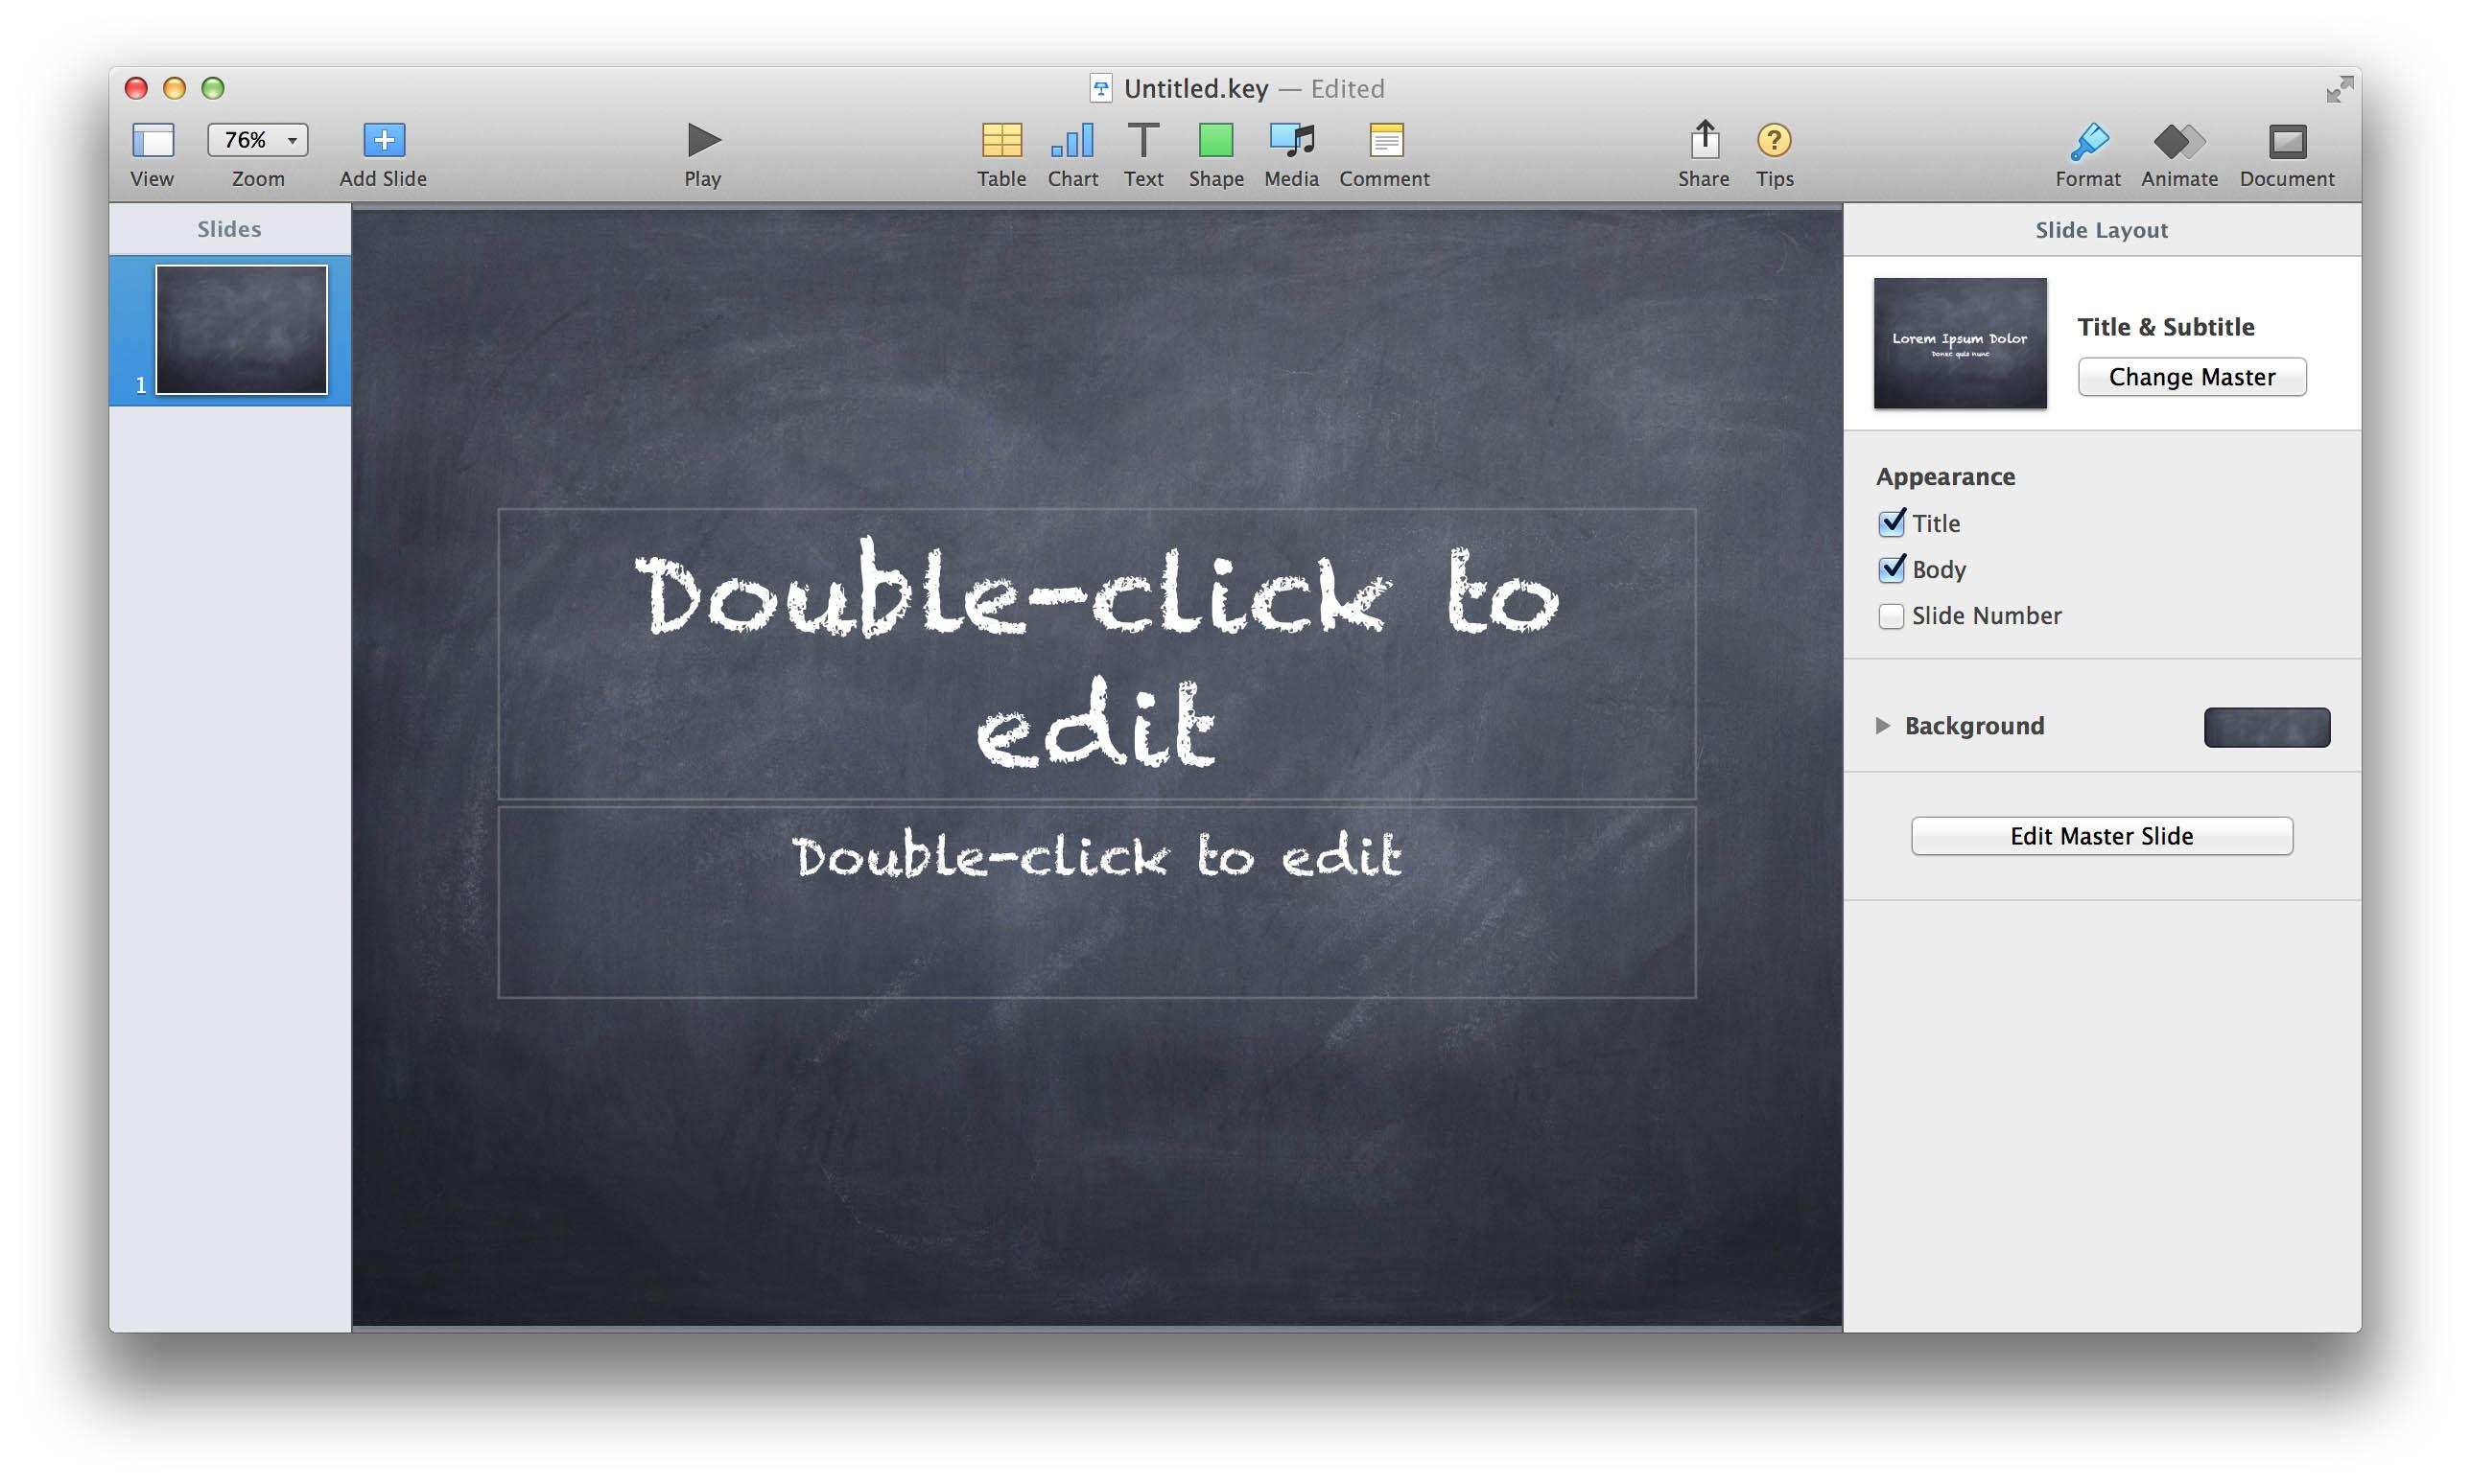Click the Share upload icon

pos(1704,140)
